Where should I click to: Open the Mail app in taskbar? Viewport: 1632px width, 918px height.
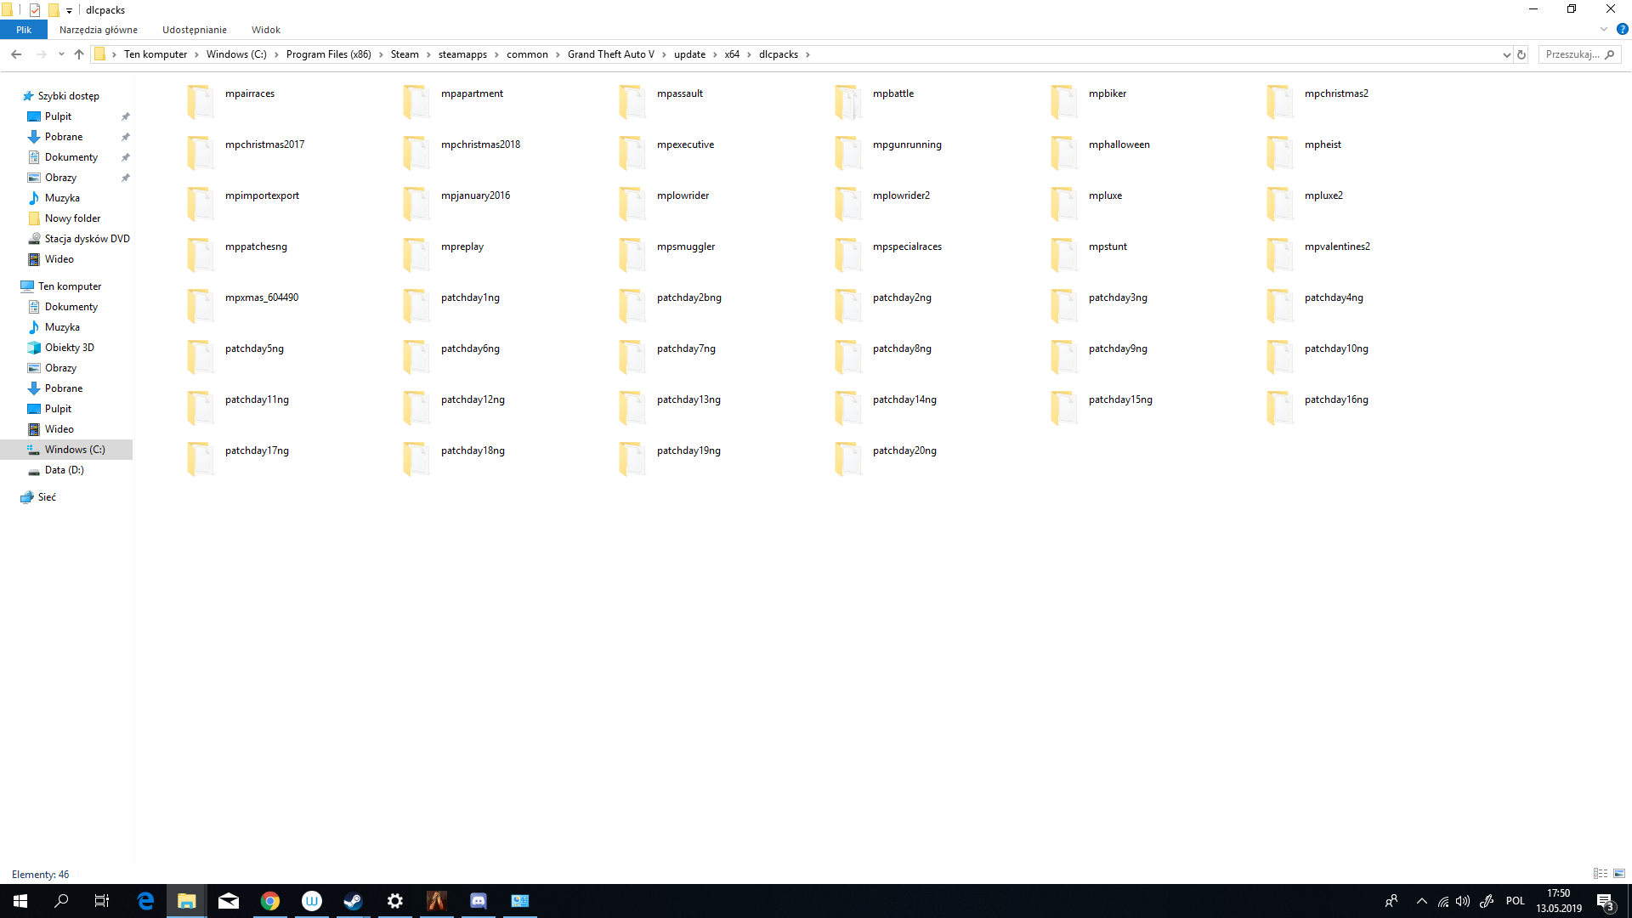pos(229,901)
